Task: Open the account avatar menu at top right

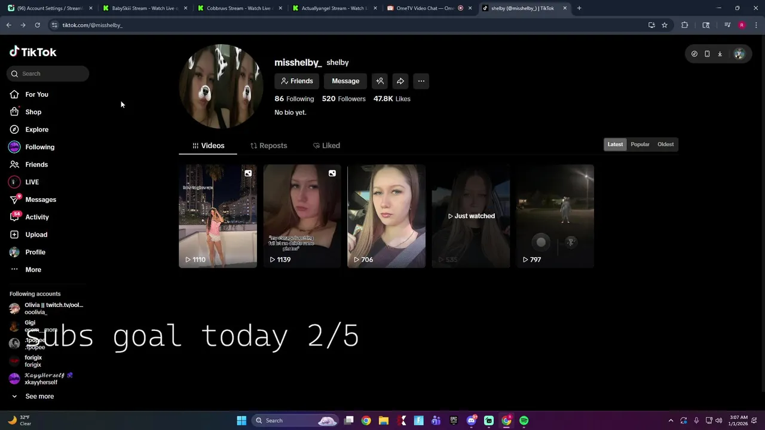Action: (739, 54)
